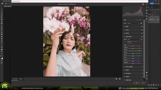The height and width of the screenshot is (90, 161).
Task: Select the Type tool
Action: pos(2,43)
